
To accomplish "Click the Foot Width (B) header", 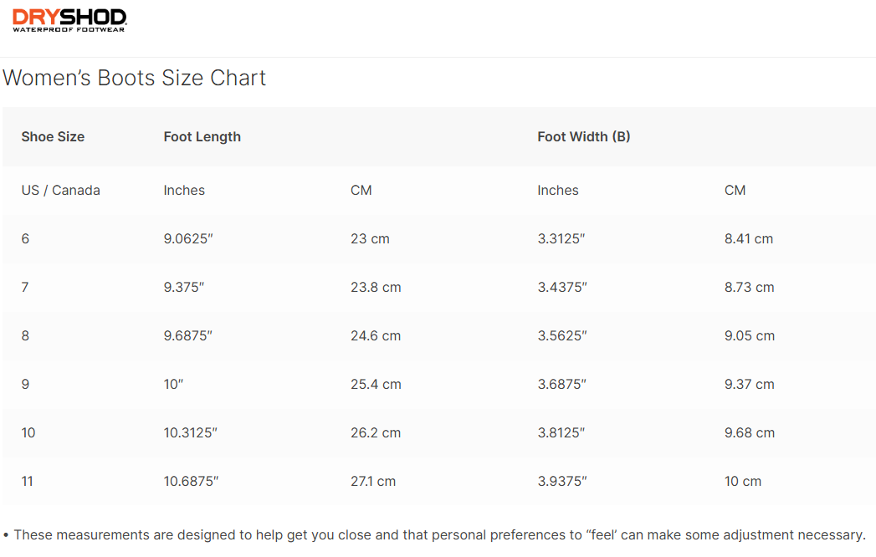I will click(584, 136).
